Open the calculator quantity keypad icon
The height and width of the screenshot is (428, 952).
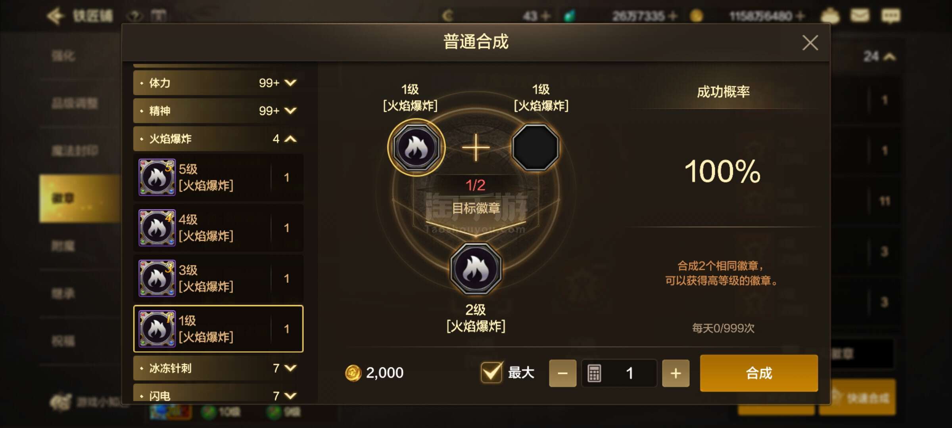pos(594,373)
